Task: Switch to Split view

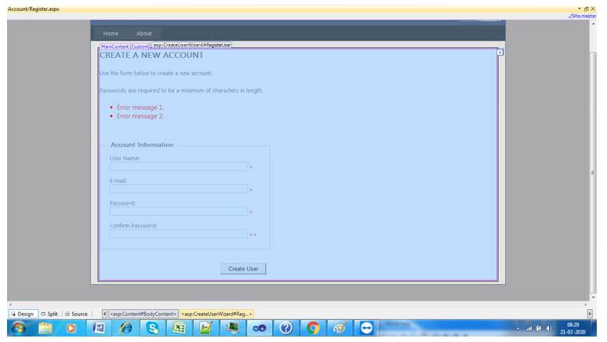Action: pos(49,314)
